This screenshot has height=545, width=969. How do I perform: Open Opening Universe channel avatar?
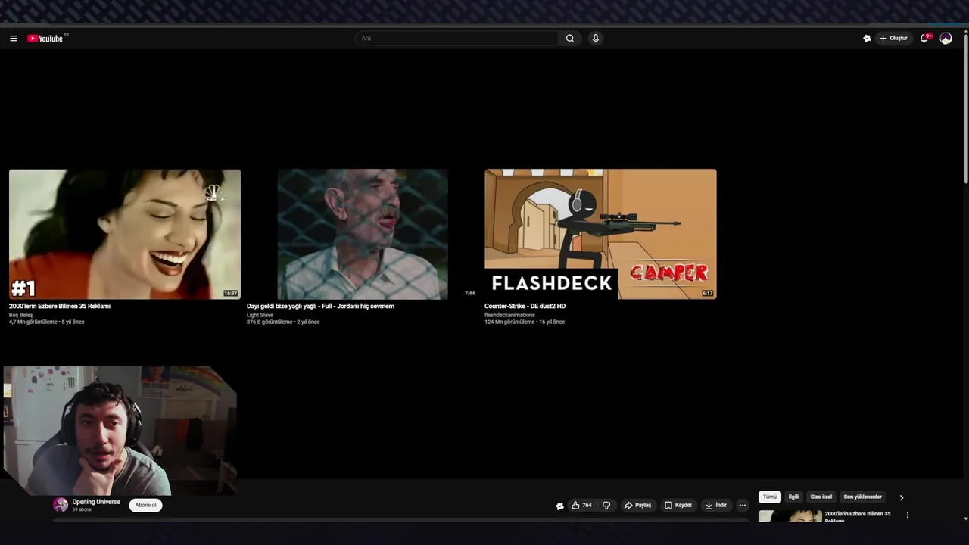pyautogui.click(x=61, y=505)
